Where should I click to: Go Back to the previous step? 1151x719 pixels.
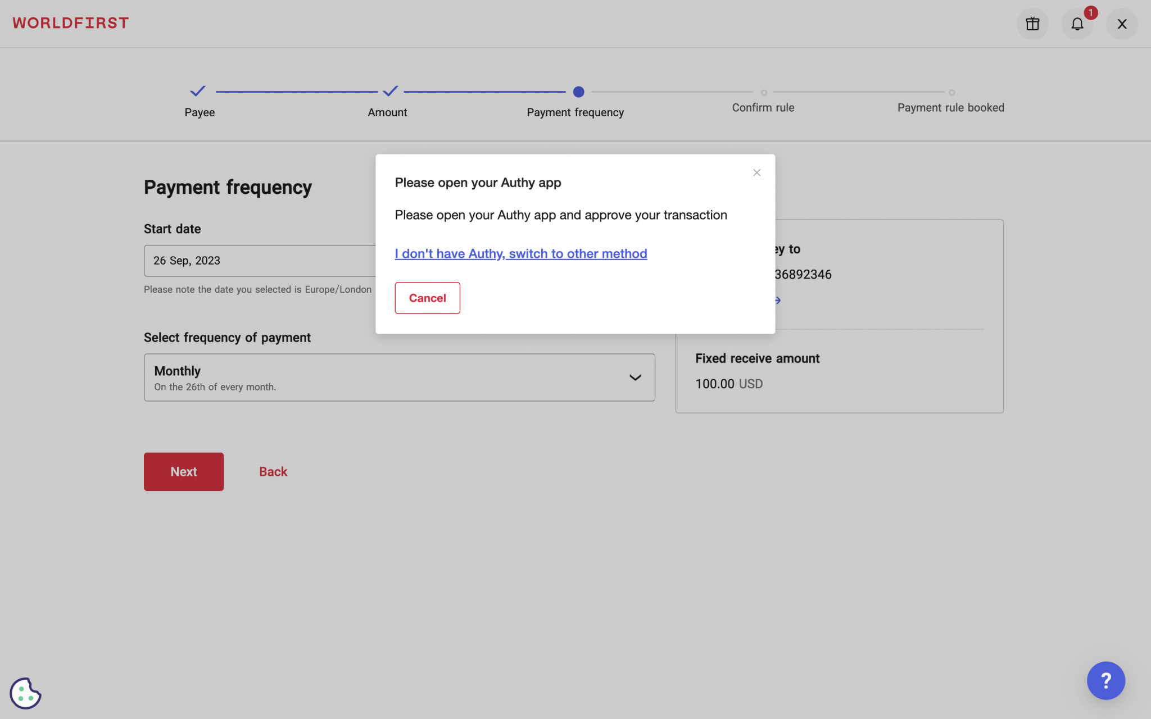[x=273, y=471]
